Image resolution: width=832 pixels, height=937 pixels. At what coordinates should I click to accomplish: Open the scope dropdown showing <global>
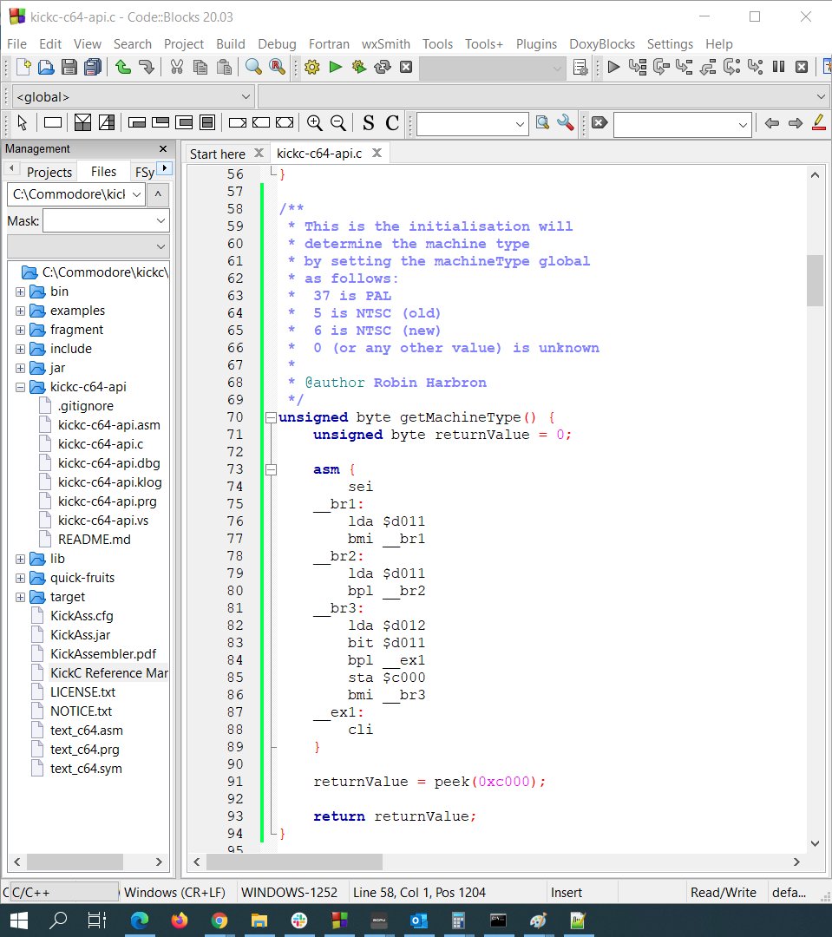pyautogui.click(x=130, y=96)
